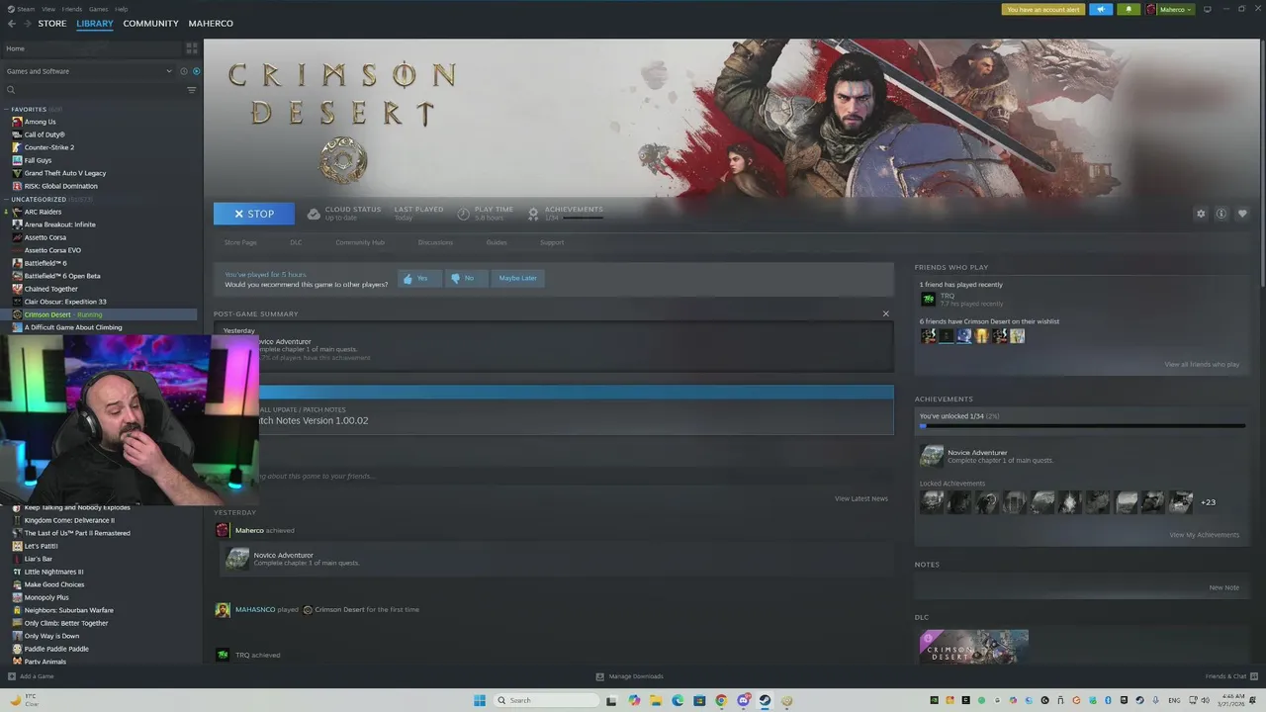Stop the running Crimson Desert game
1266x712 pixels.
click(254, 214)
